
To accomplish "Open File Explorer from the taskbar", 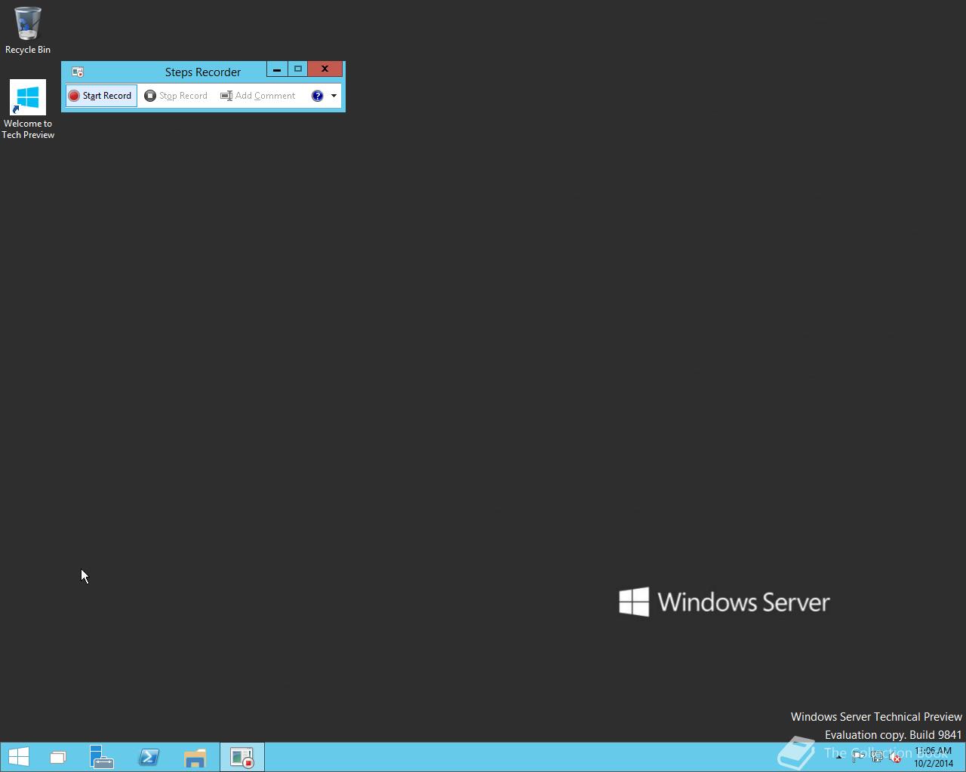I will pos(195,757).
